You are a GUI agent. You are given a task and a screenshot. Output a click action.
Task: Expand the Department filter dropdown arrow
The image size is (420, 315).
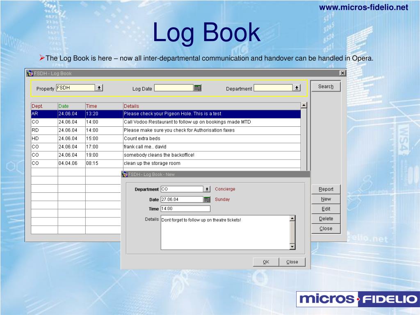[x=297, y=88]
